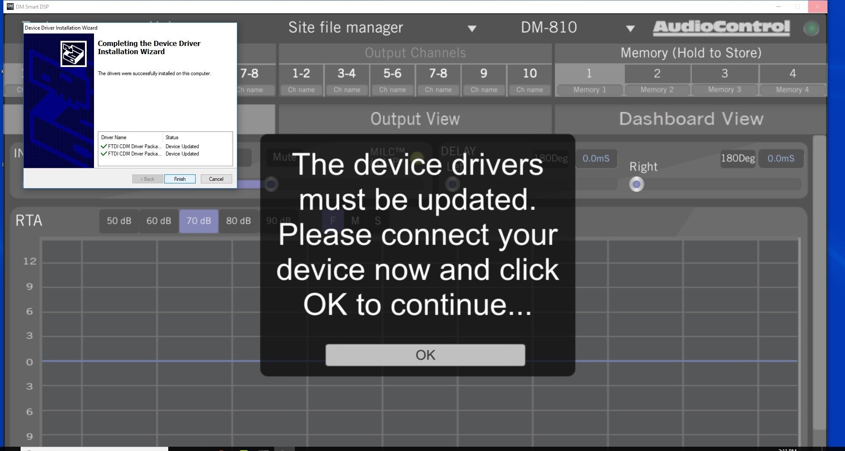Click the Status column header in wizard
Image resolution: width=845 pixels, height=451 pixels.
click(197, 137)
